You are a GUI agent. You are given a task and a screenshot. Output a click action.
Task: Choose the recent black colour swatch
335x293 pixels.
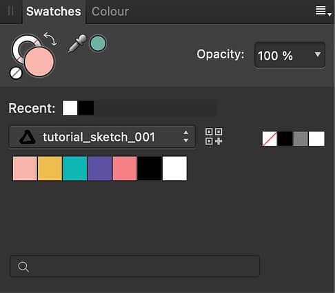(x=86, y=108)
